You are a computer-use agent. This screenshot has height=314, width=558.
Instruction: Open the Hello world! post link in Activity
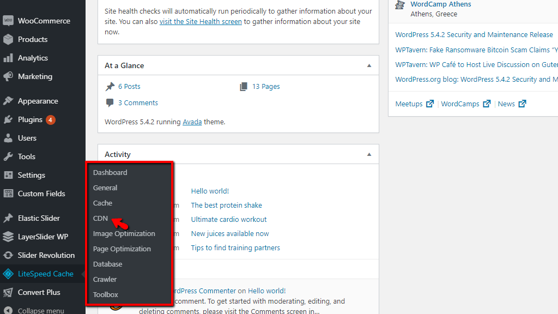[x=210, y=191]
